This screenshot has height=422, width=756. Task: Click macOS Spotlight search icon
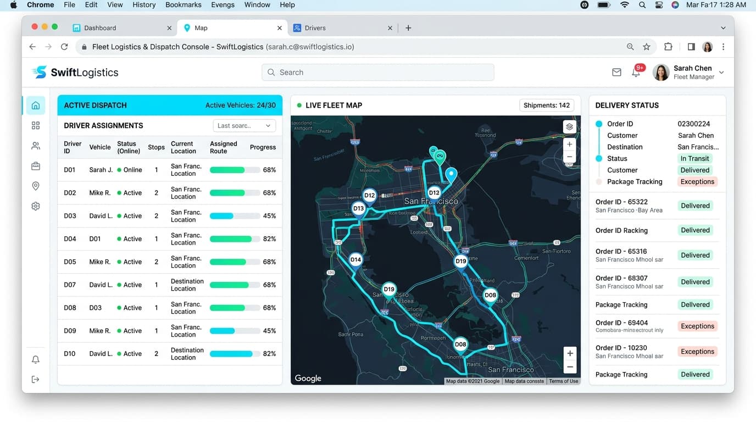(x=642, y=5)
